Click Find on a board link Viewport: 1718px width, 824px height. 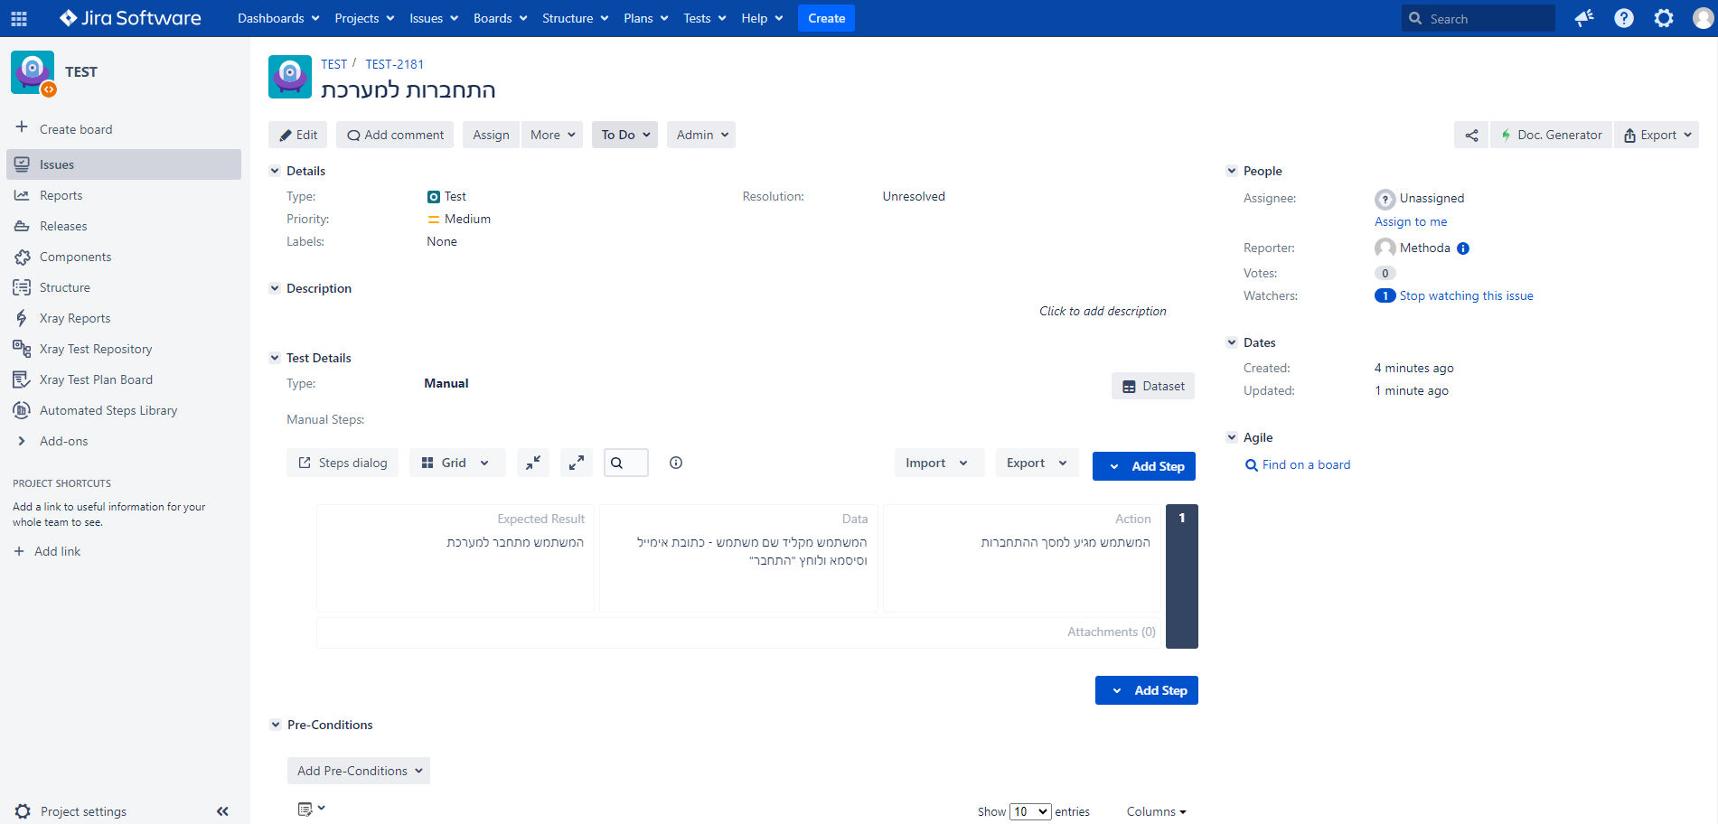(1306, 464)
